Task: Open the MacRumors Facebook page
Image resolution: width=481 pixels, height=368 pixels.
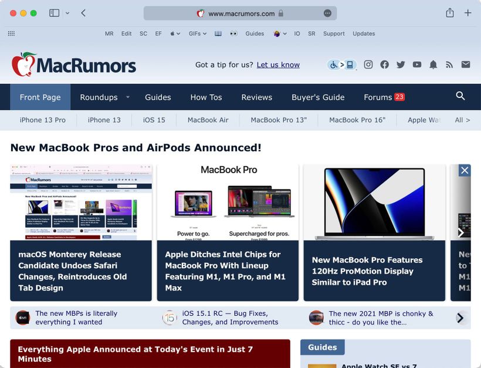Action: [384, 65]
